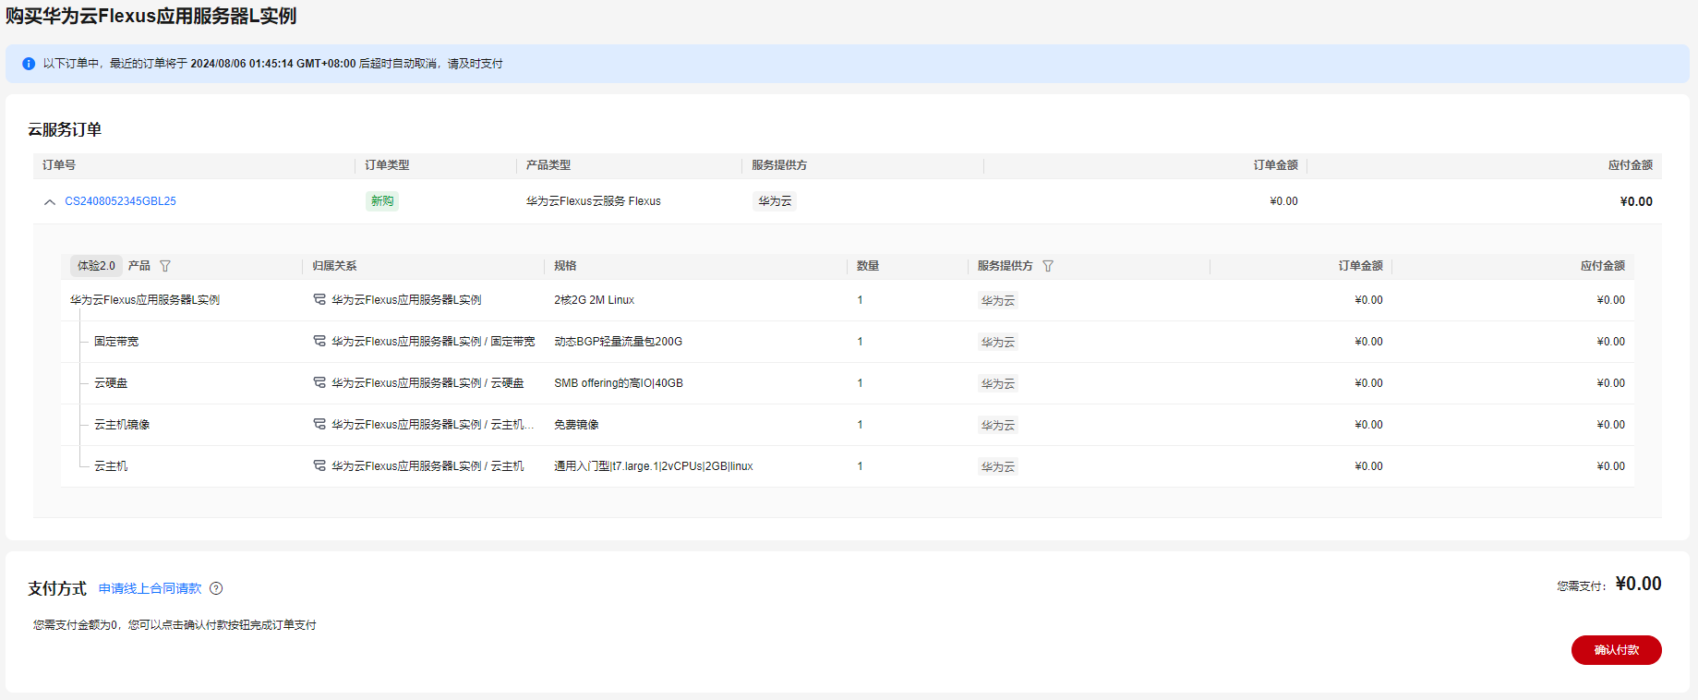Select 固定带宽 tree item
The width and height of the screenshot is (1698, 700).
[116, 342]
